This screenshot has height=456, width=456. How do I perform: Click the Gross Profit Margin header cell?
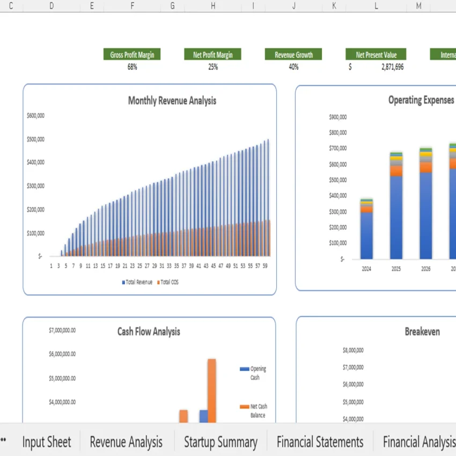[132, 54]
